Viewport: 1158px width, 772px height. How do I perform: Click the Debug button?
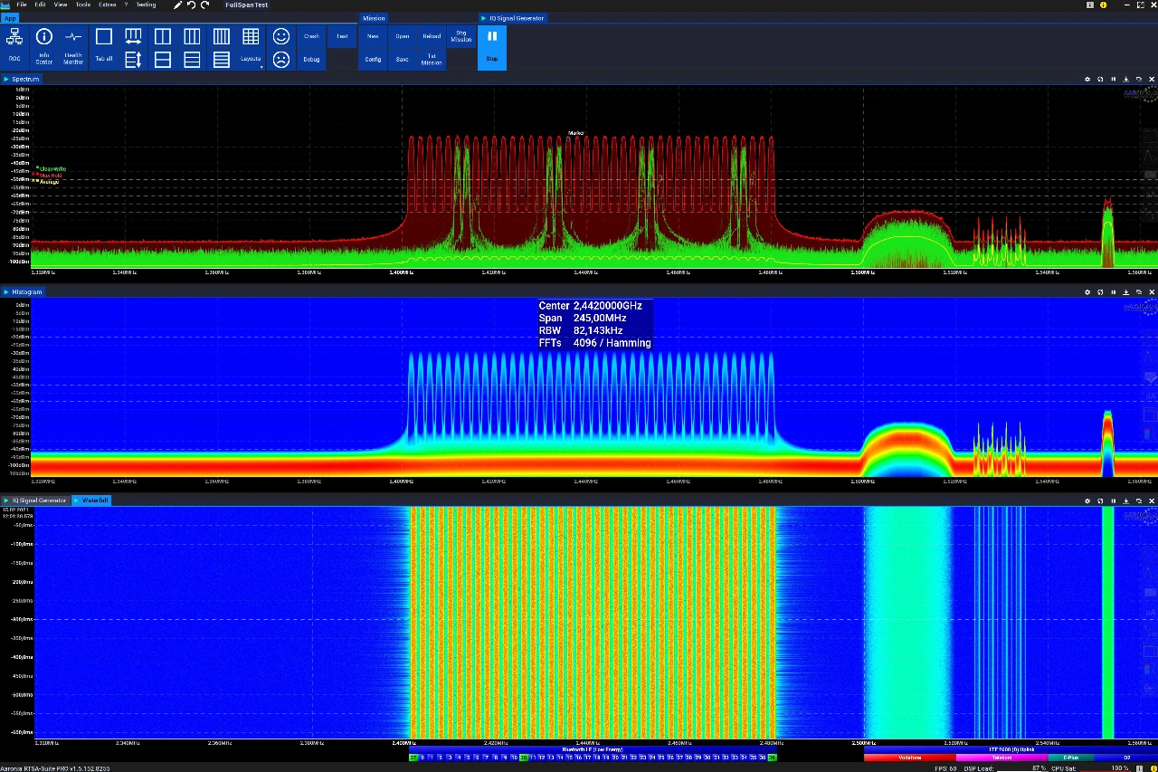tap(311, 60)
